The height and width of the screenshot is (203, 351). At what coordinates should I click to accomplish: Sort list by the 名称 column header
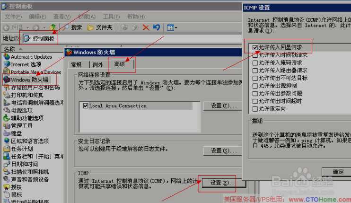point(33,49)
